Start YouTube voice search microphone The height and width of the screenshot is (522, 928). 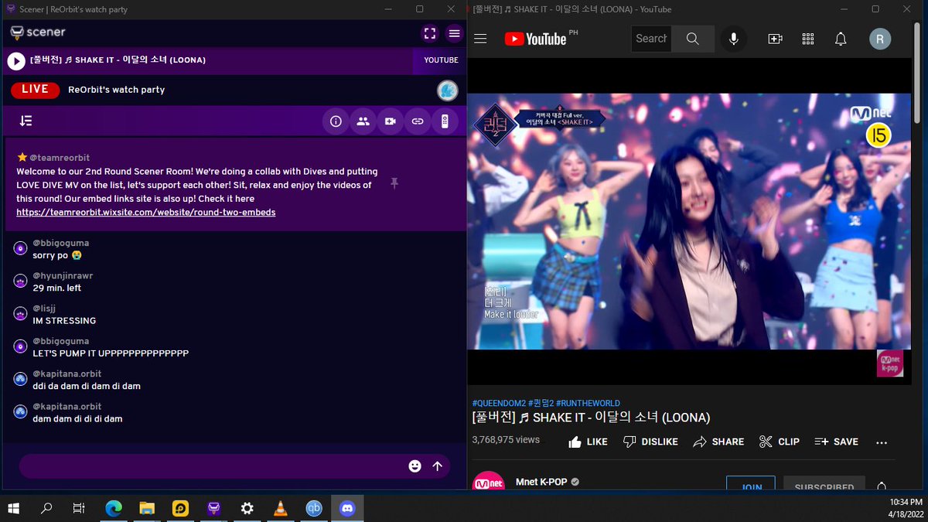click(734, 39)
